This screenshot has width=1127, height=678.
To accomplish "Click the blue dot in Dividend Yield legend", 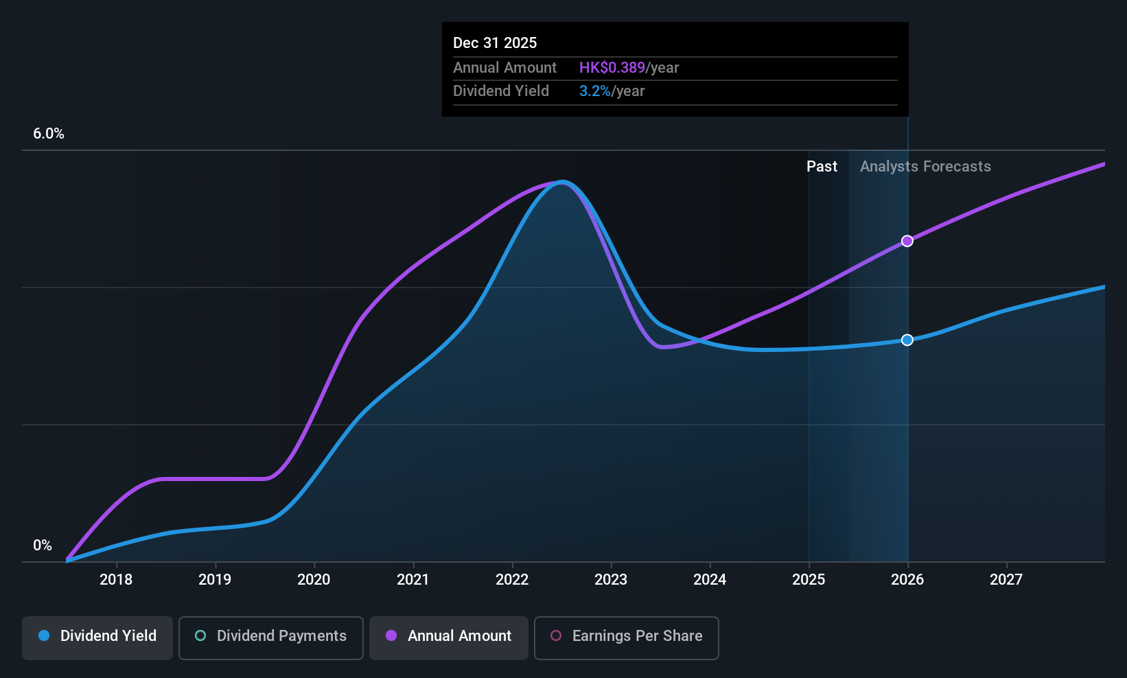I will 44,635.
